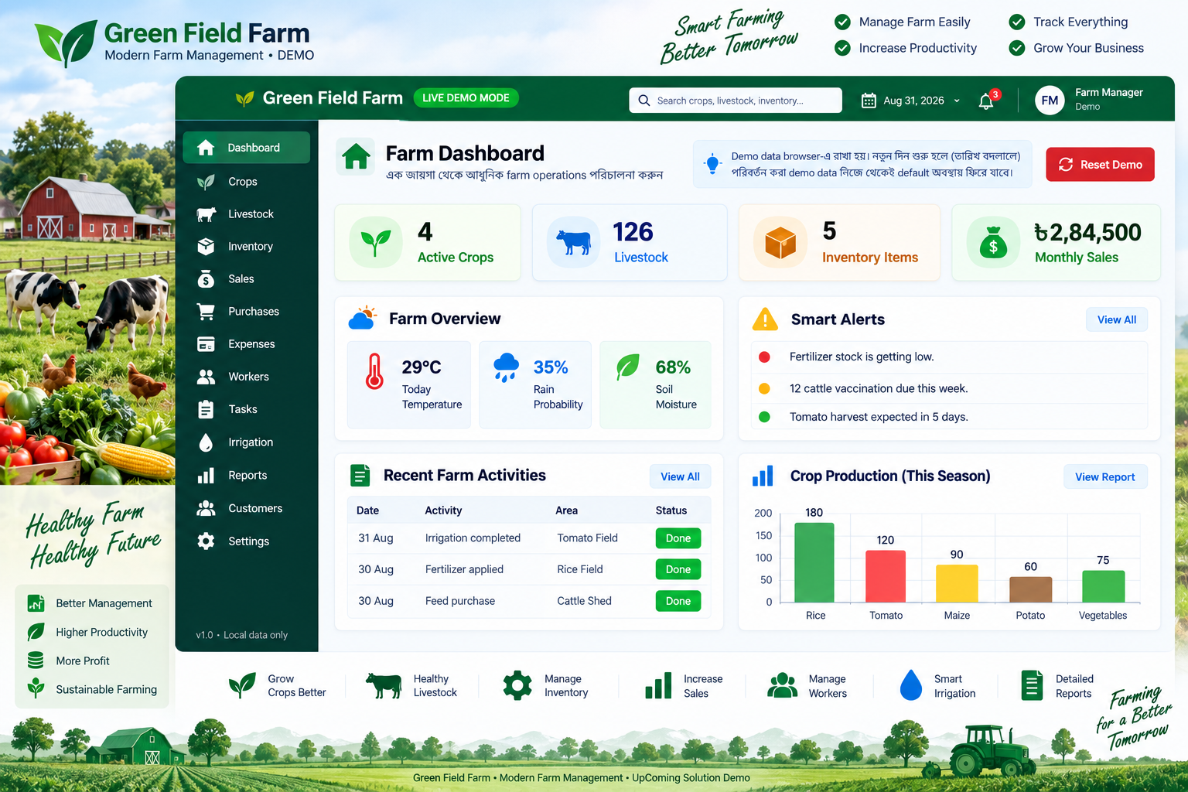Click the Irrigation water drop sidebar icon
1188x792 pixels.
click(x=206, y=442)
